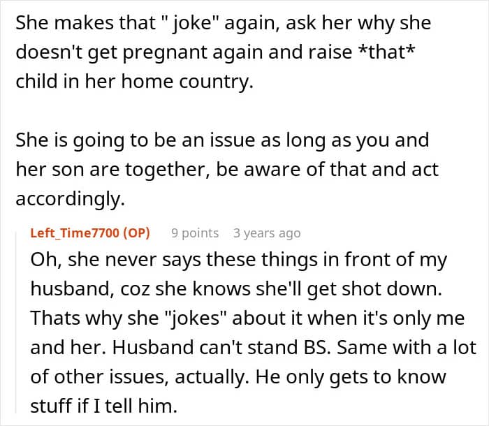The image size is (489, 426).
Task: Click the phrase of other issues, actually
Action: (140, 377)
